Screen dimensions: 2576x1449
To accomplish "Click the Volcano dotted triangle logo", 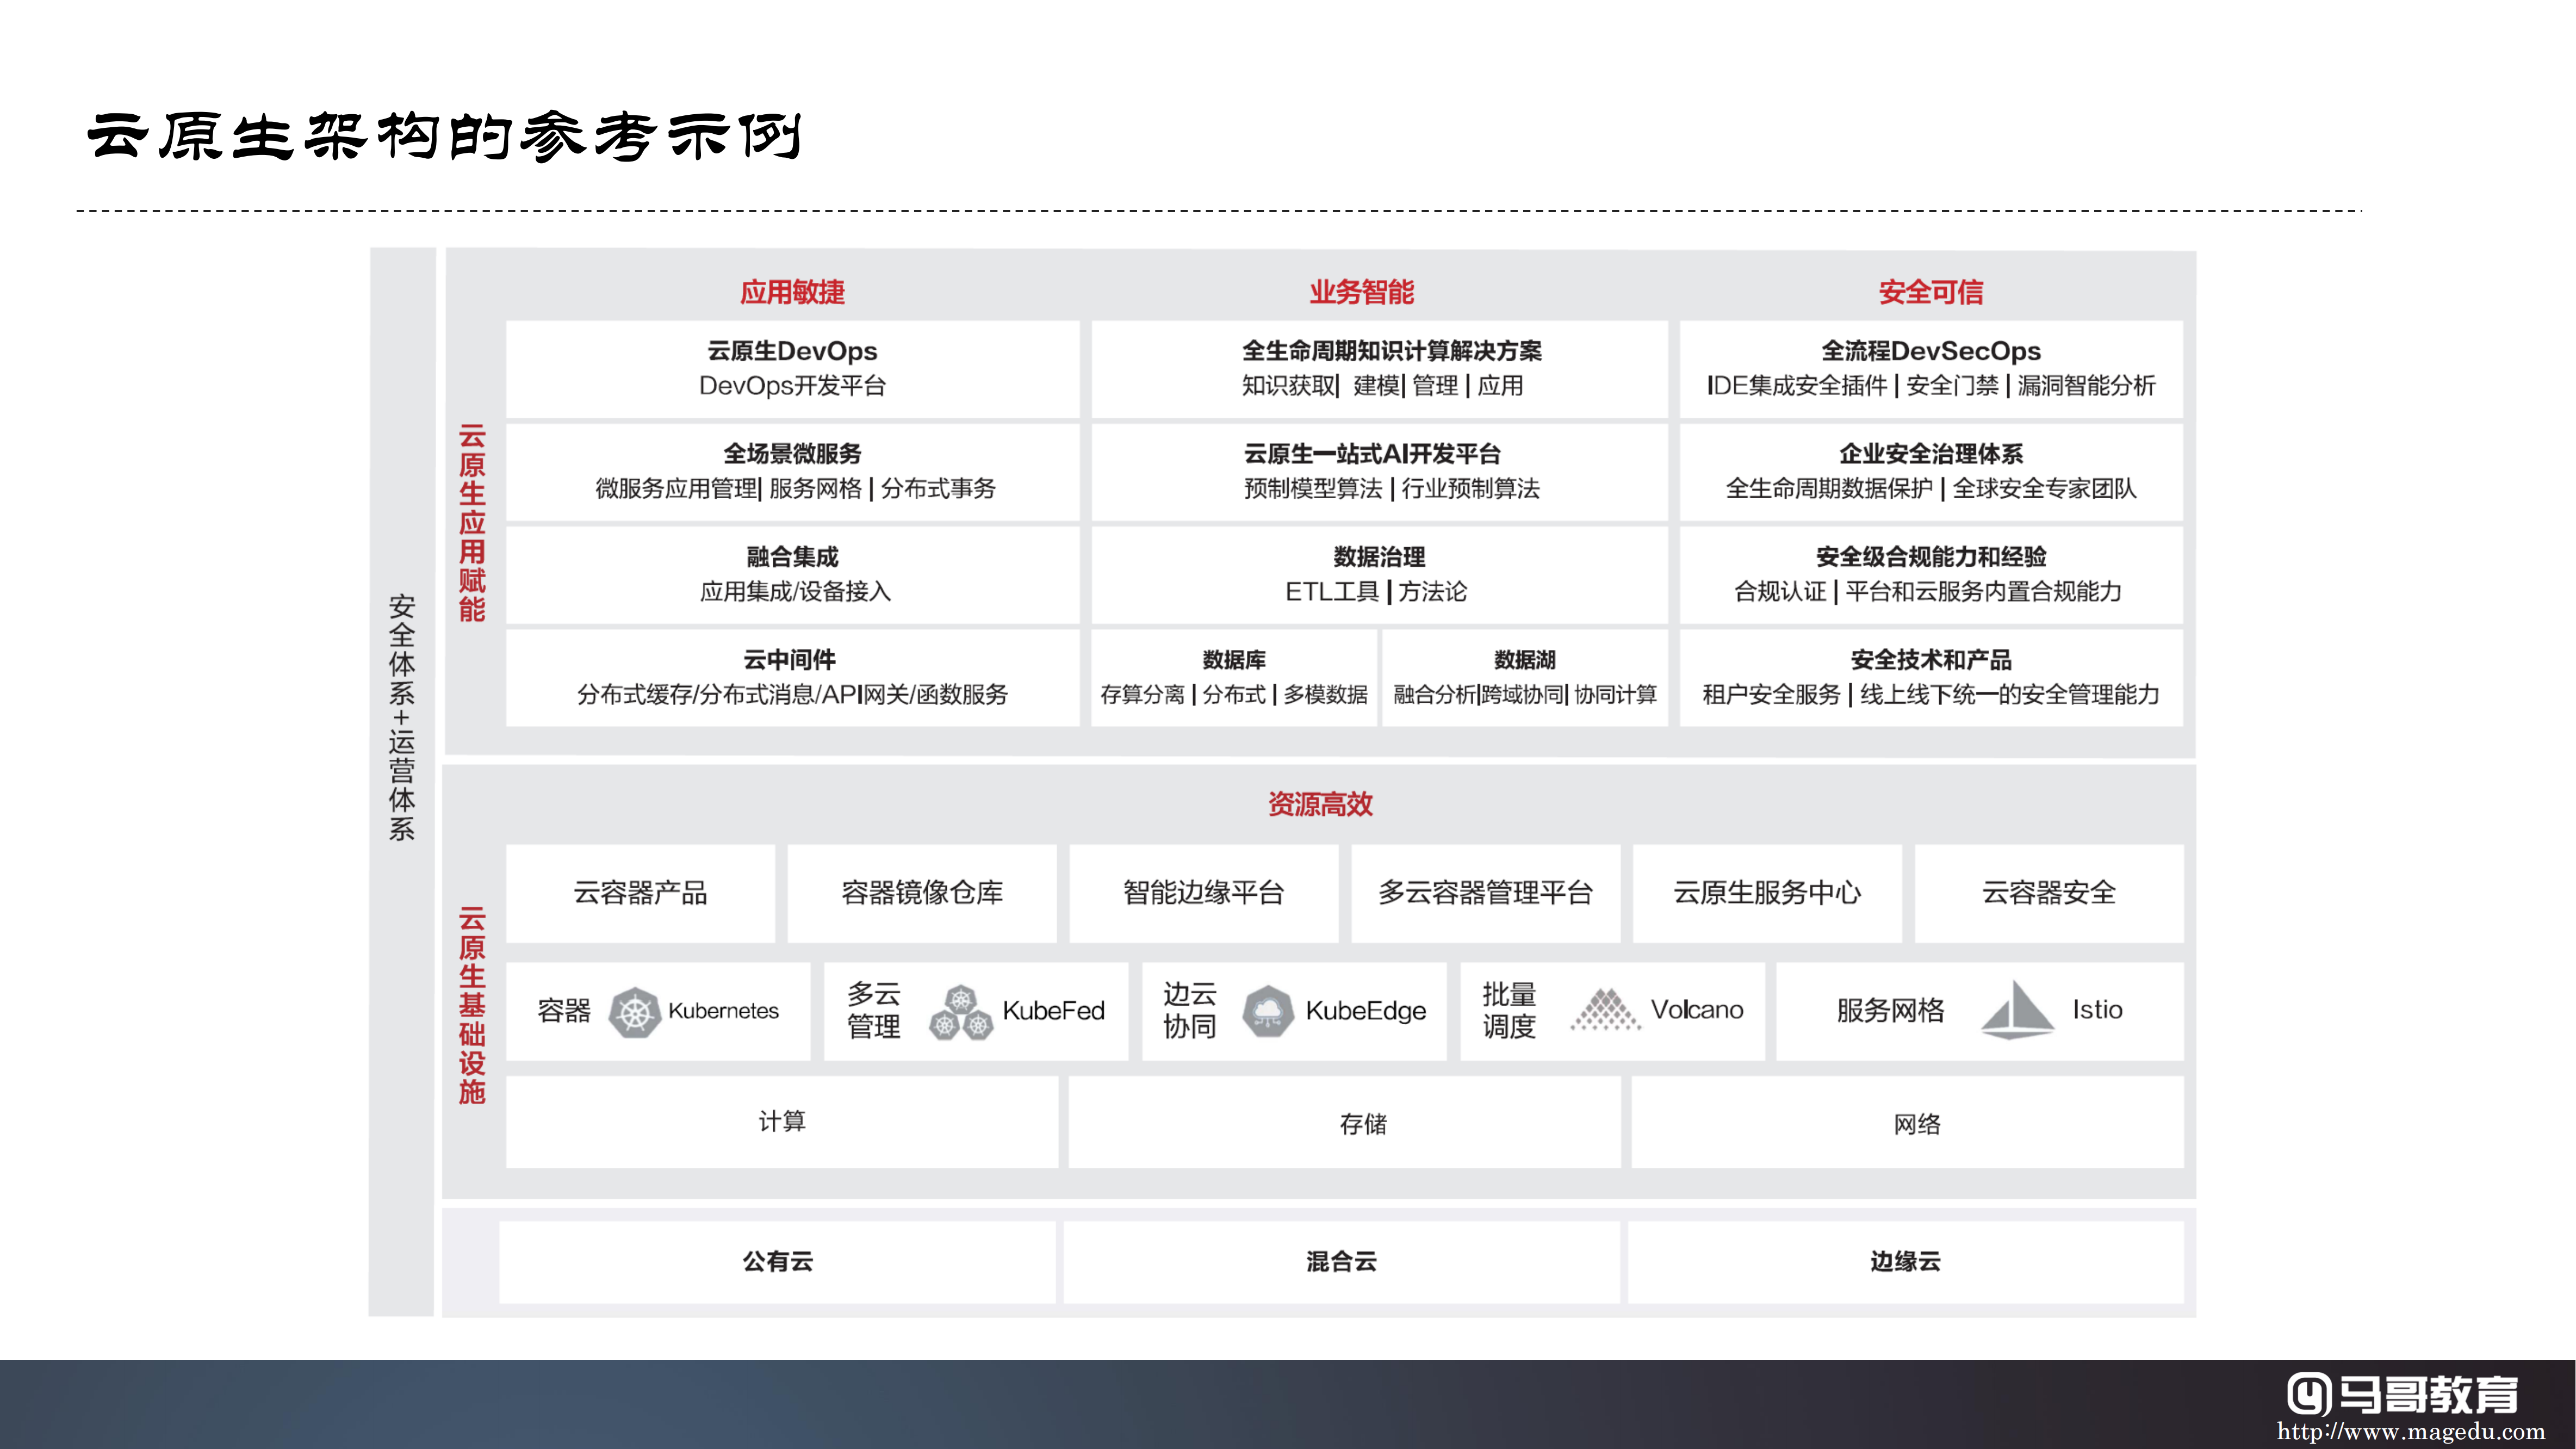I will [1605, 1010].
